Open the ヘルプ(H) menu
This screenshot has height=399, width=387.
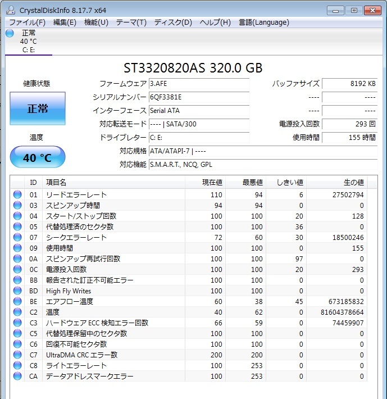click(x=215, y=22)
